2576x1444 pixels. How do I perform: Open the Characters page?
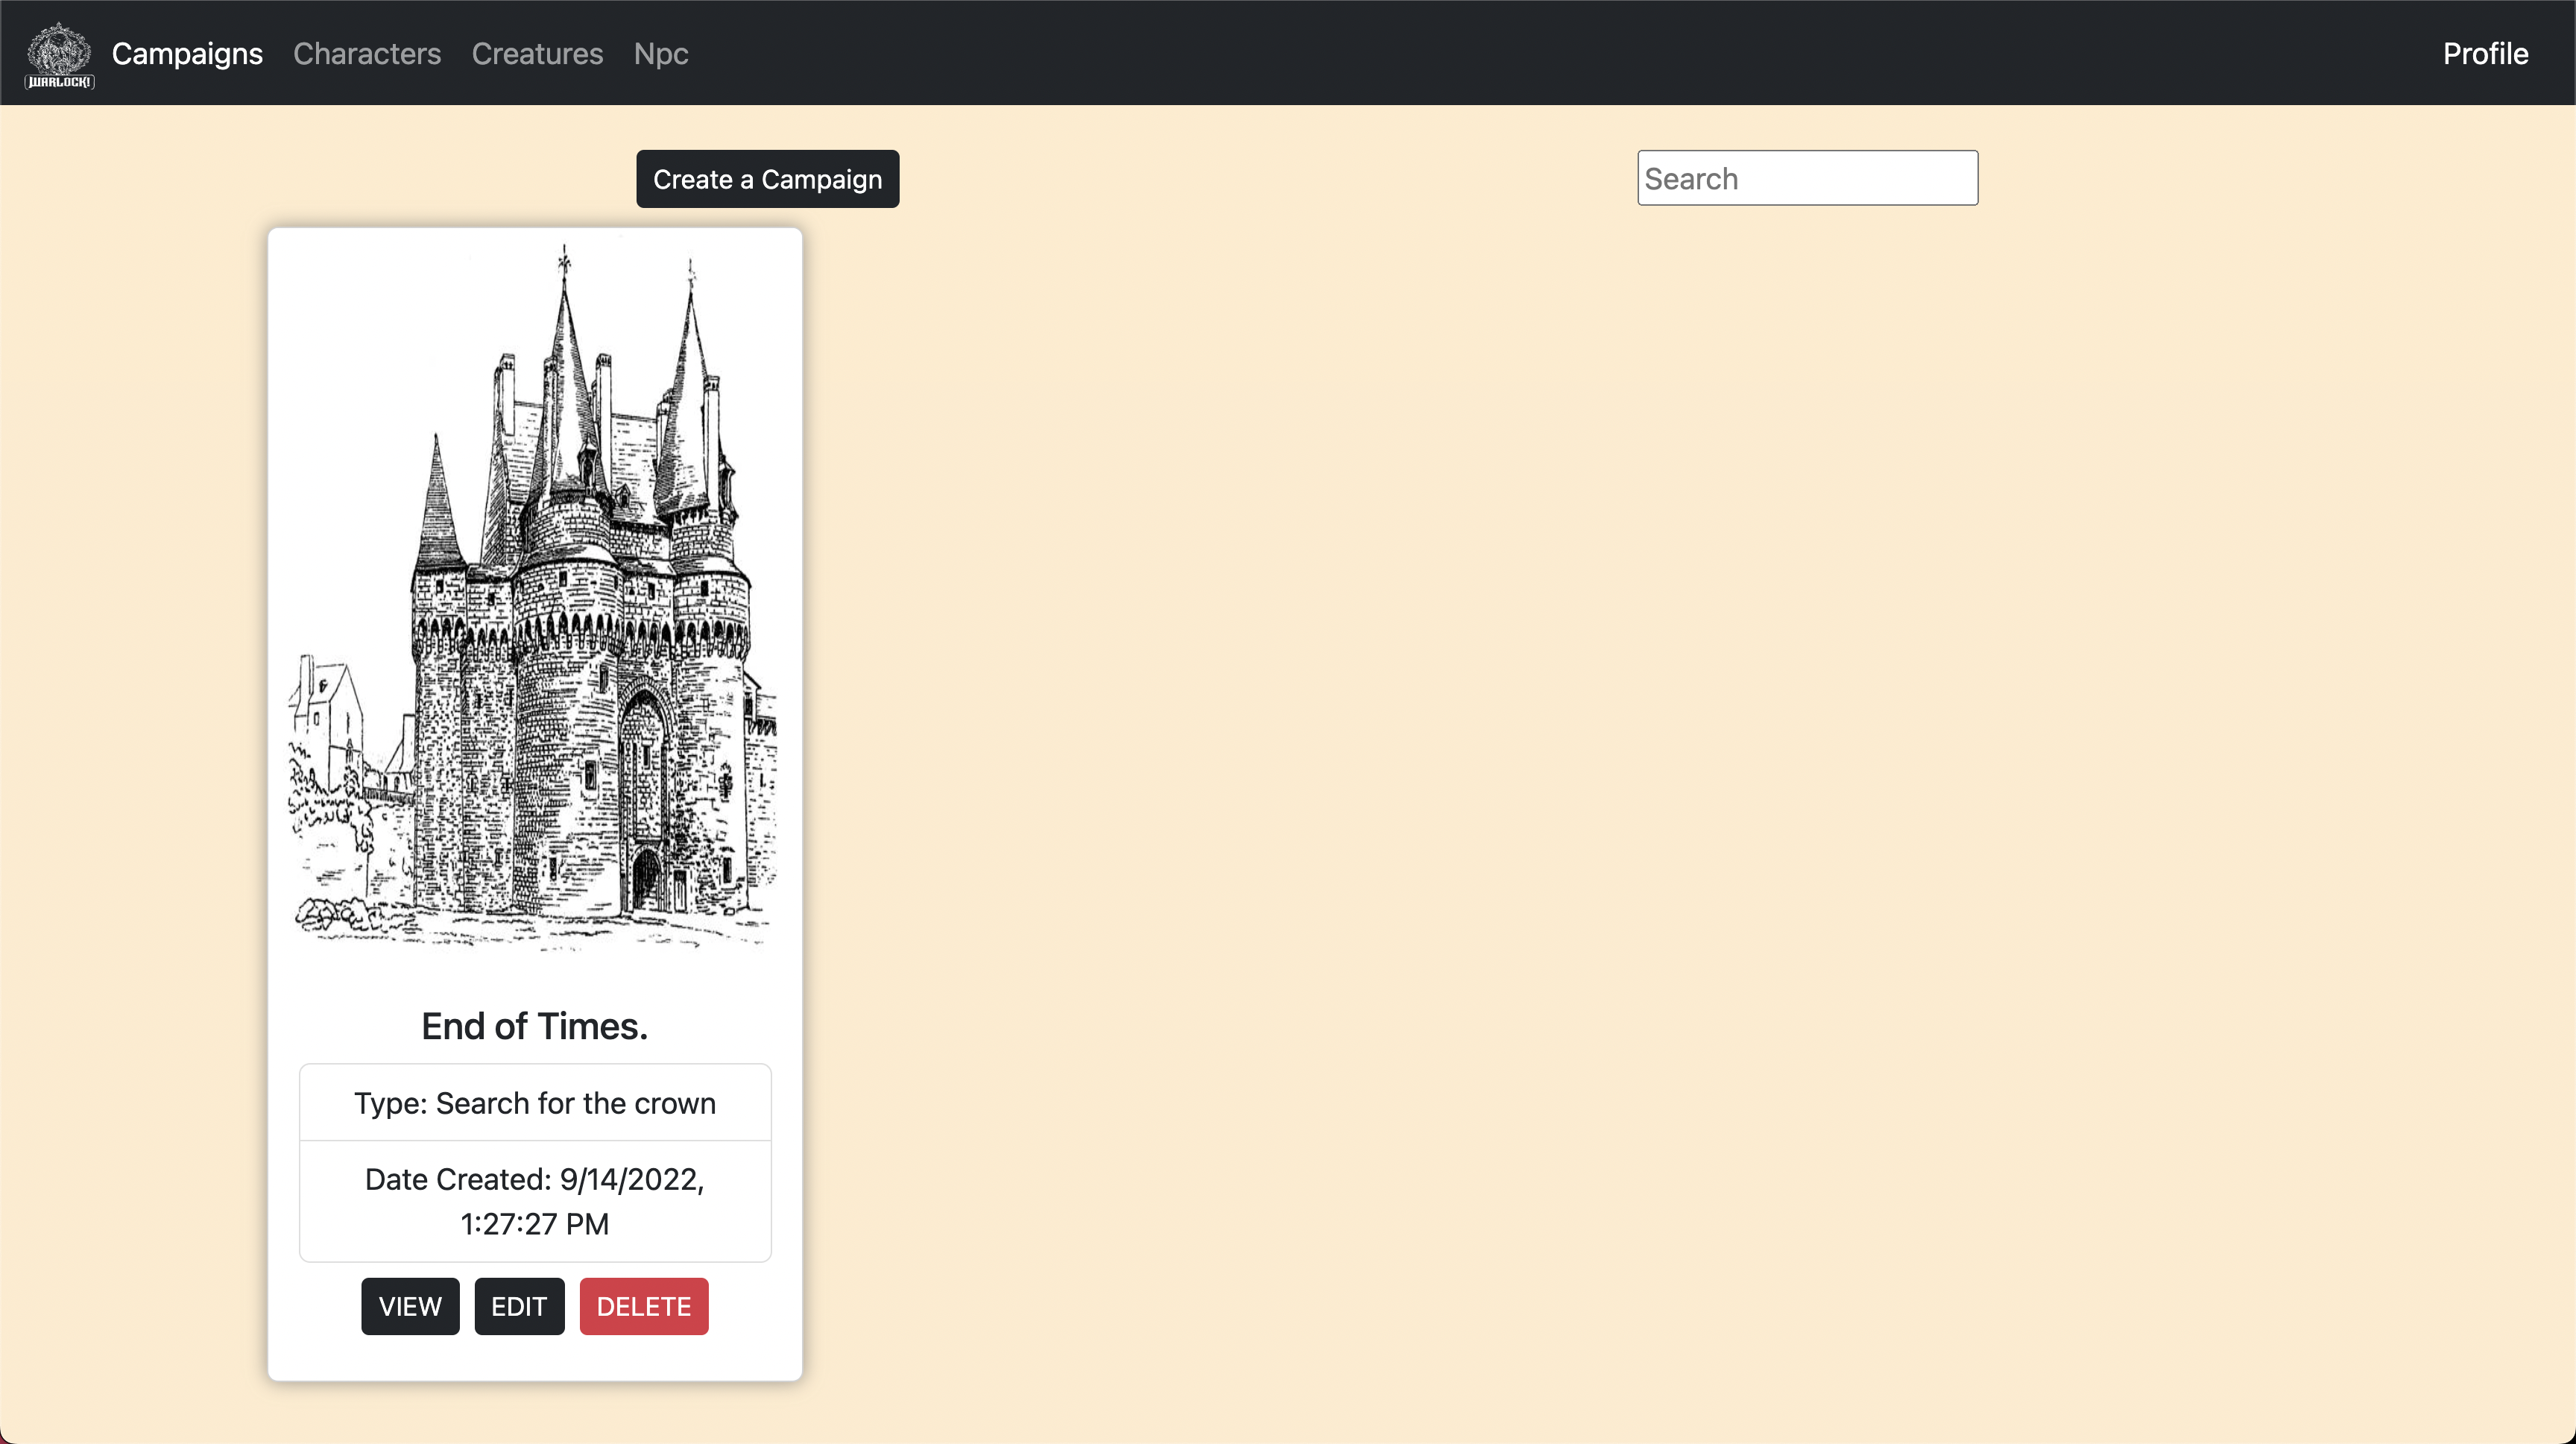tap(367, 53)
